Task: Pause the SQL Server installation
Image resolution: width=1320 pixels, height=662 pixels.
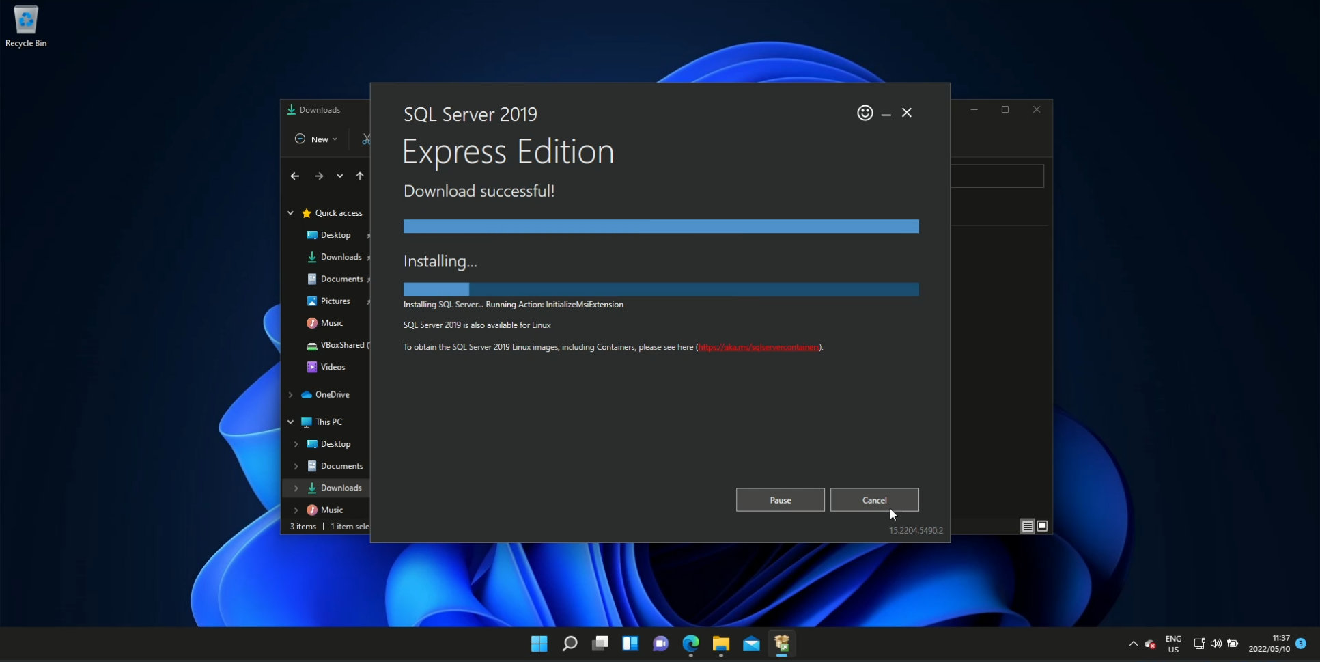Action: [x=780, y=500]
